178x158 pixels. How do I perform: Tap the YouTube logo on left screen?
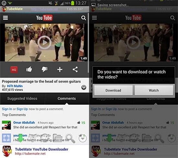click(x=44, y=18)
